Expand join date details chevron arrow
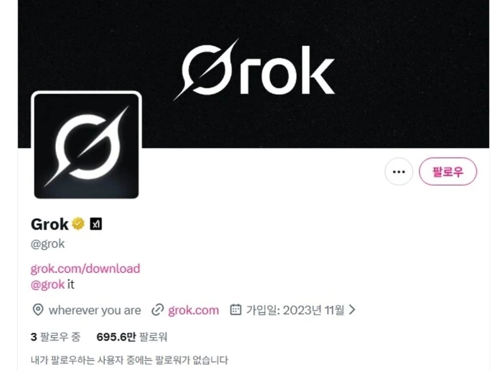The height and width of the screenshot is (371, 503). (352, 310)
